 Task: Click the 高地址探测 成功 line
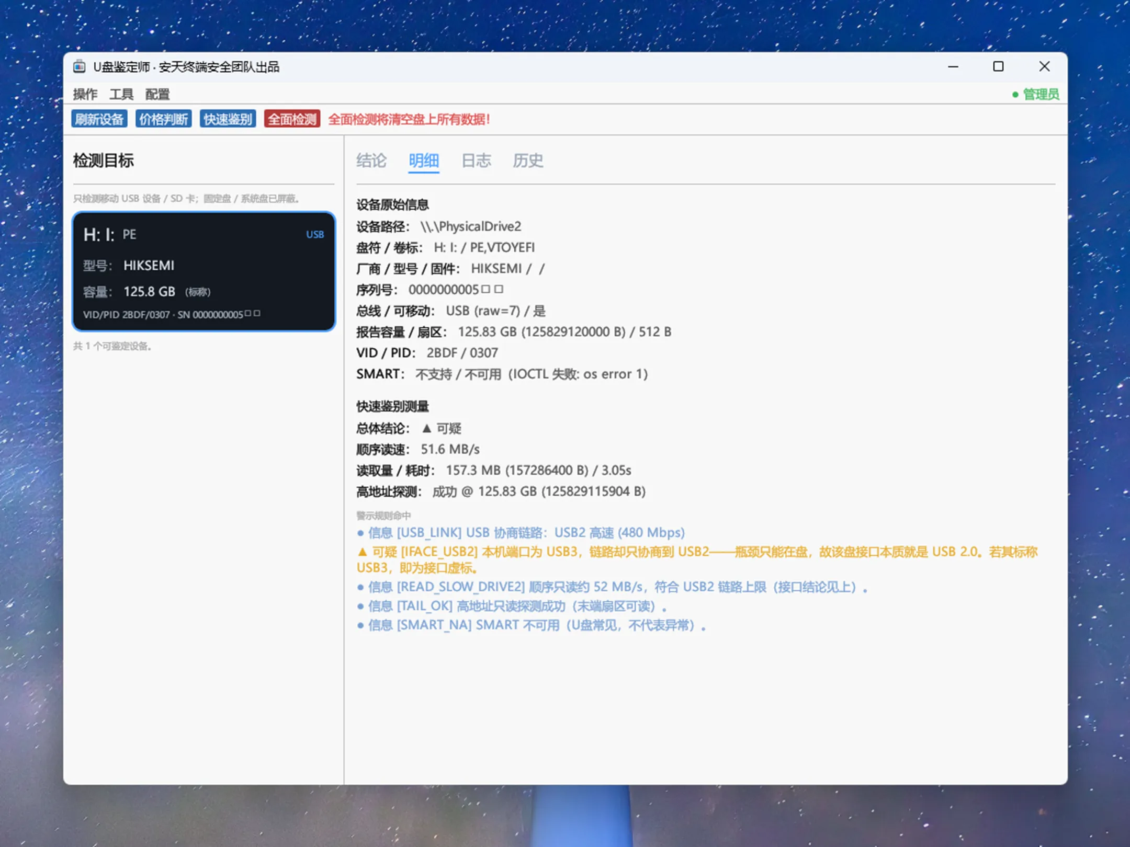[x=501, y=491]
